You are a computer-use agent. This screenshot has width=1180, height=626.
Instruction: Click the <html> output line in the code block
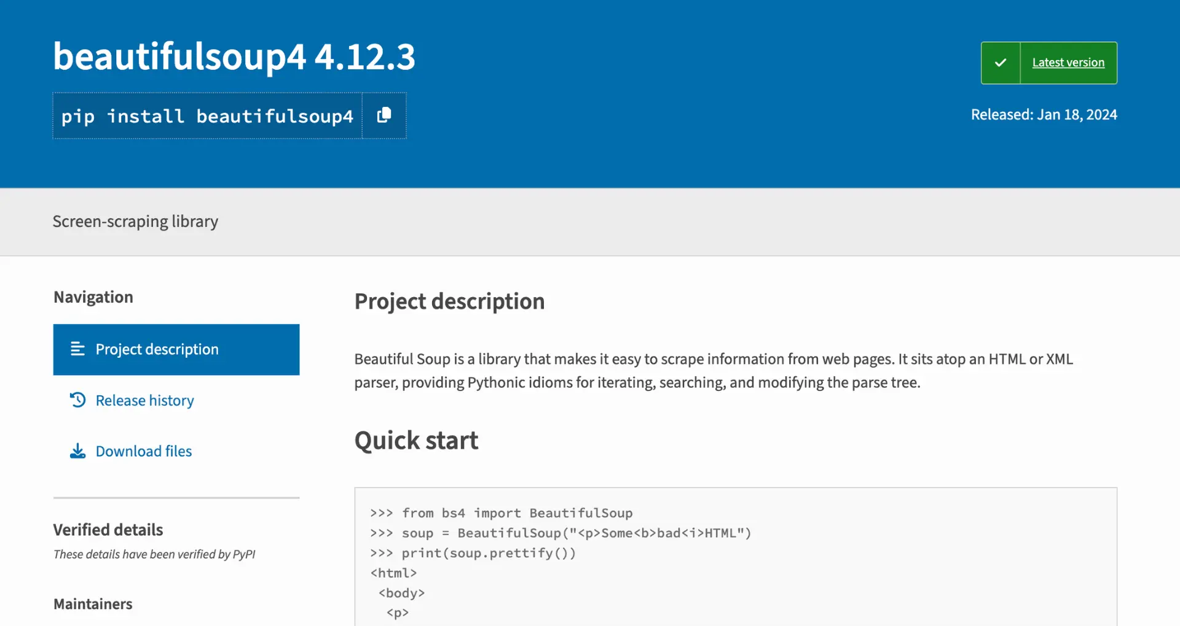[x=393, y=573]
